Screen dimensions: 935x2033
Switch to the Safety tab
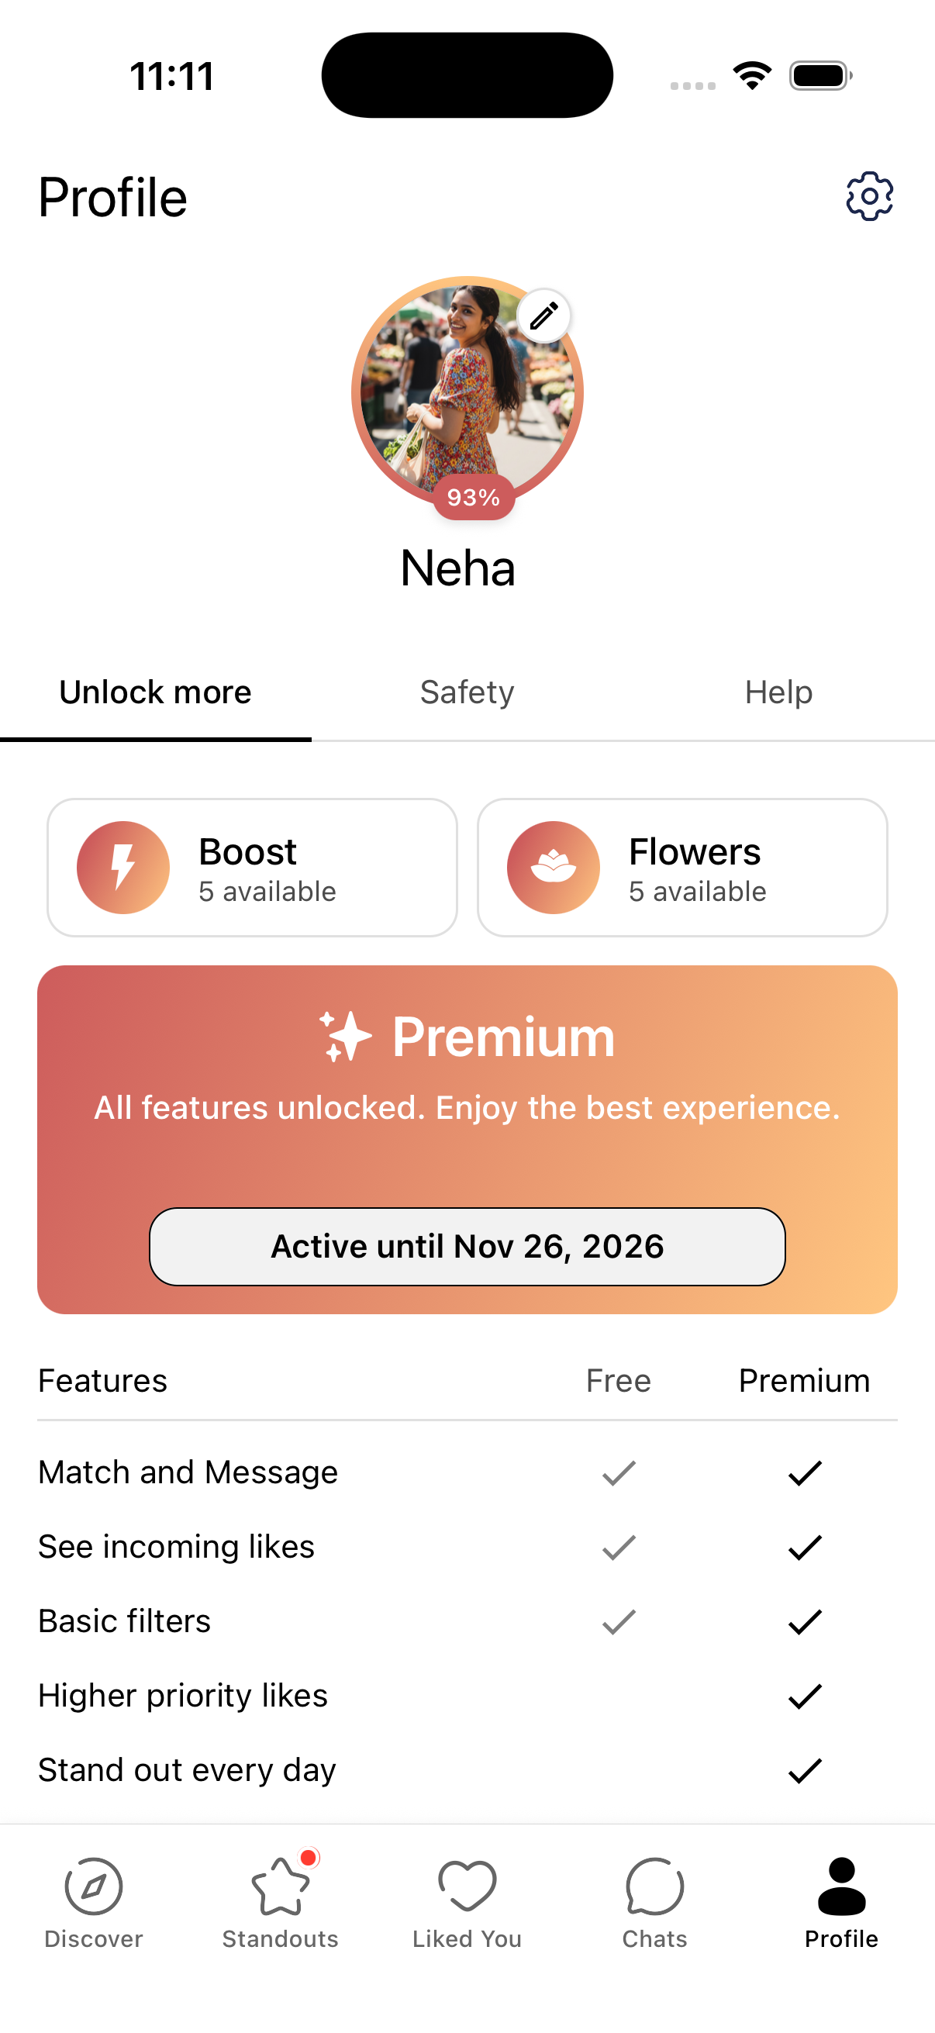click(467, 692)
